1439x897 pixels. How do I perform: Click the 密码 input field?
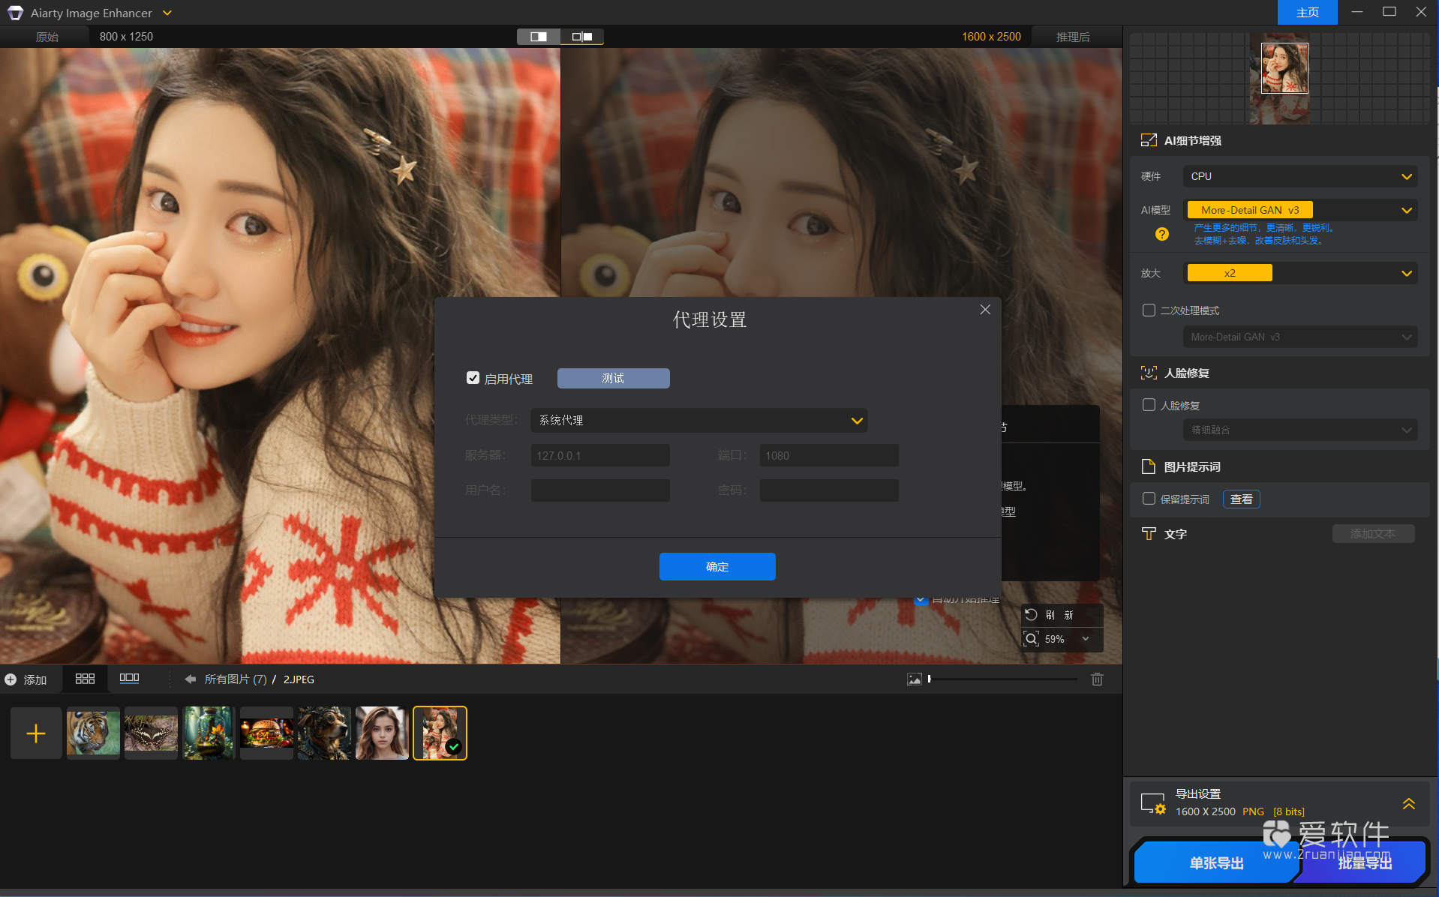829,490
